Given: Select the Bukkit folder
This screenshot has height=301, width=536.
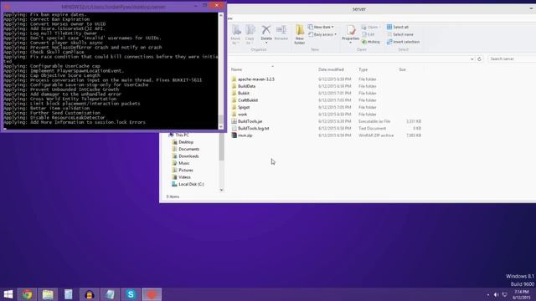Looking at the screenshot, I should (x=244, y=93).
